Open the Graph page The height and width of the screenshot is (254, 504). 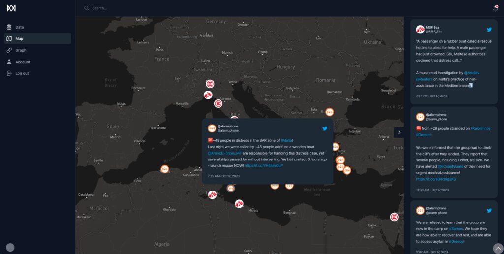[x=21, y=50]
